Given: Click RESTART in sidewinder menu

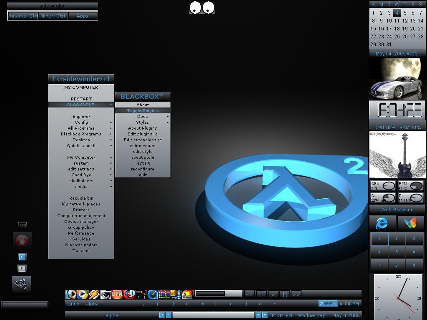Looking at the screenshot, I should (81, 99).
